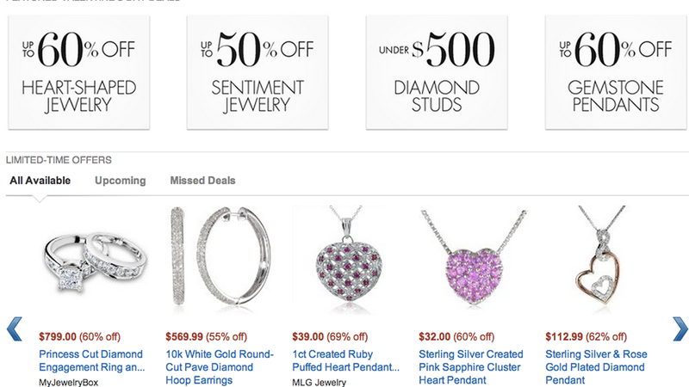Select the All Available tab

tap(40, 181)
